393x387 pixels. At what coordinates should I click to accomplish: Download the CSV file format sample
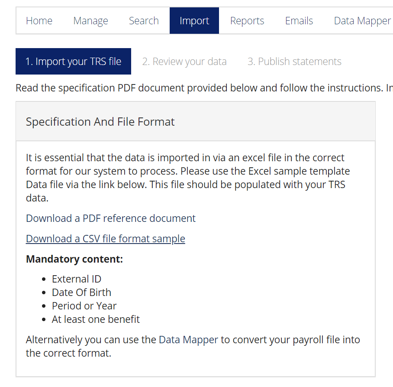pos(105,238)
